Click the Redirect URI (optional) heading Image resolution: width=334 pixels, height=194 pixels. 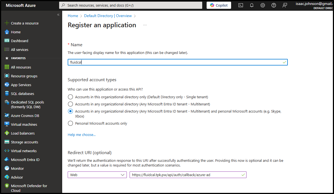89,152
